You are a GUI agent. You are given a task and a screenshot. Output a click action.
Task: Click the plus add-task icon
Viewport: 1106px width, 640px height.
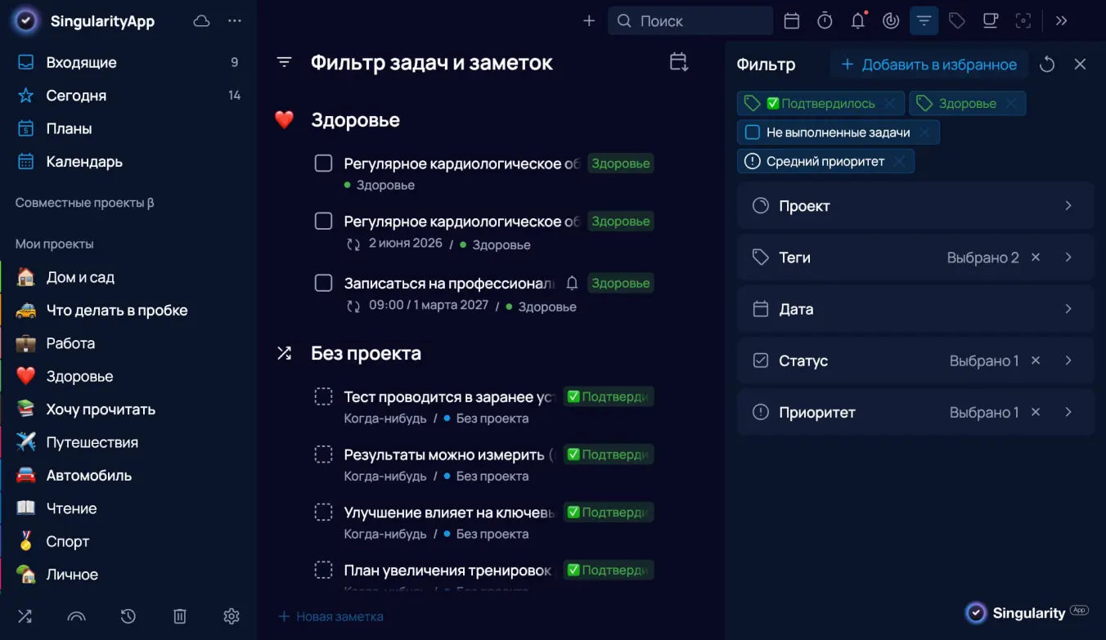click(589, 21)
